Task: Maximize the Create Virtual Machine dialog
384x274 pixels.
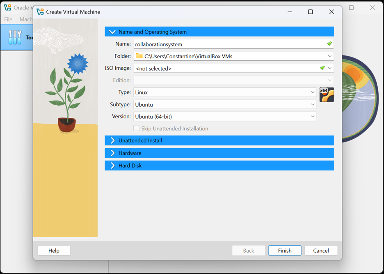Action: (x=310, y=12)
